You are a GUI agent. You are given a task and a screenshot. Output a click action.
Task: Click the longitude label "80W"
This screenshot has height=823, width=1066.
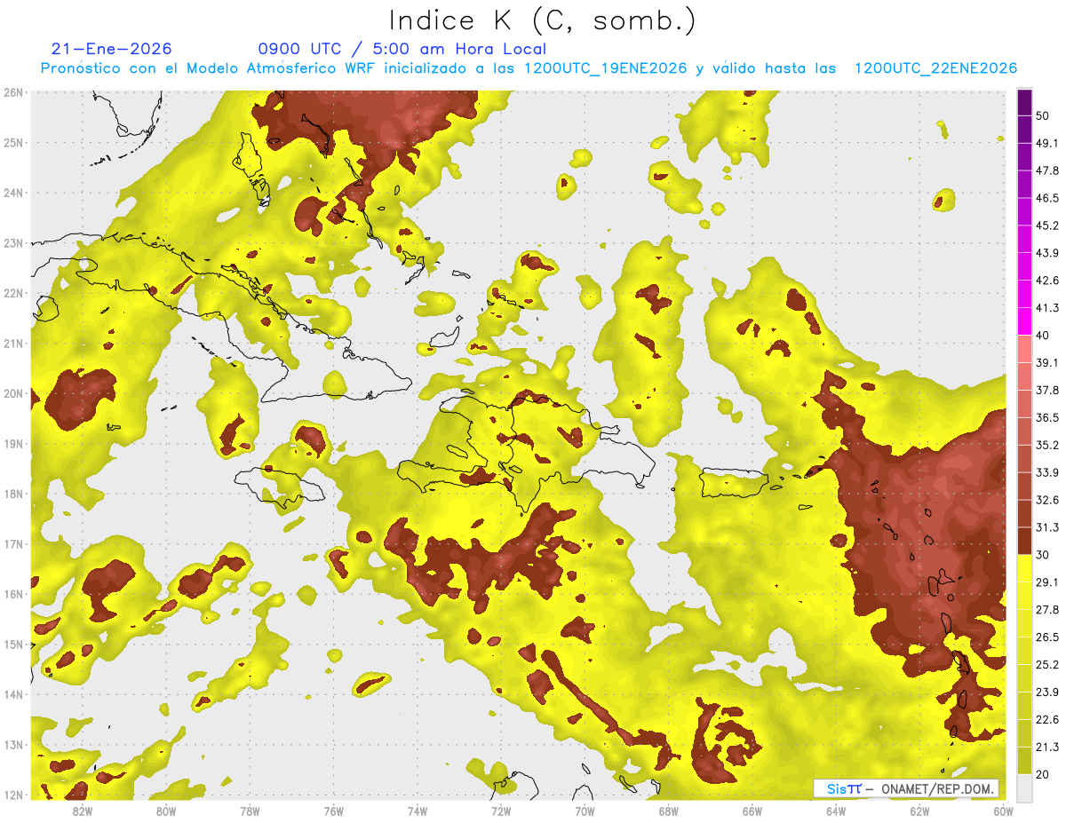point(166,811)
